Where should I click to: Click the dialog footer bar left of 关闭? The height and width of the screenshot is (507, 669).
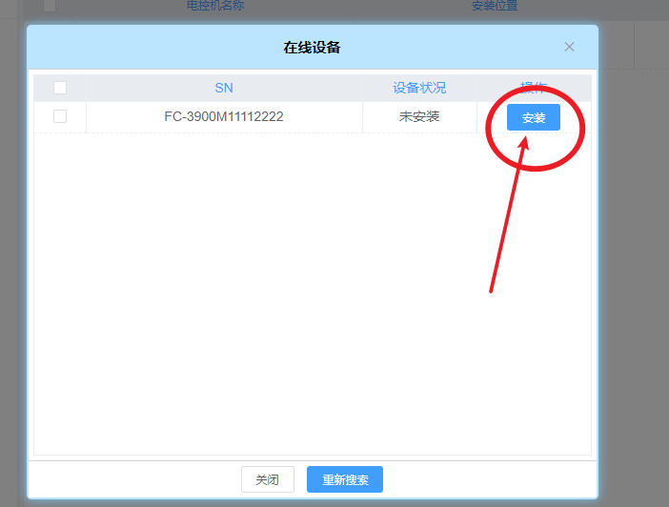(x=133, y=479)
